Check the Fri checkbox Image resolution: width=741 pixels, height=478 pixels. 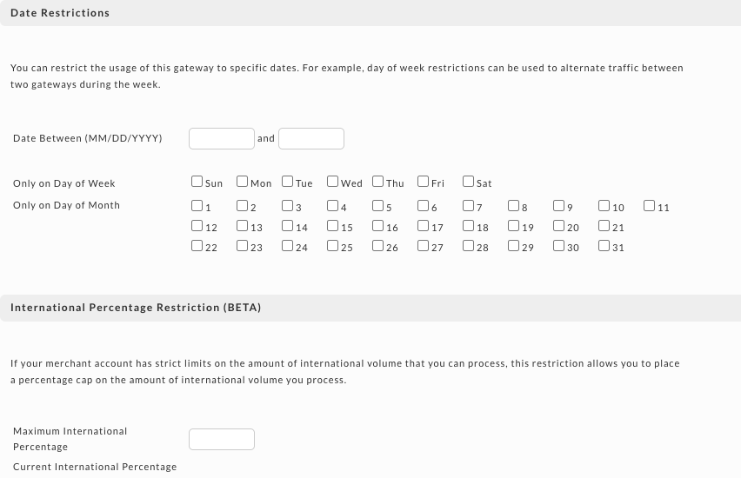424,182
